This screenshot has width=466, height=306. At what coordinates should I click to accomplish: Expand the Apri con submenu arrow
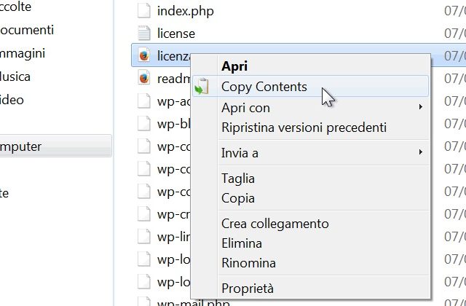tap(421, 108)
